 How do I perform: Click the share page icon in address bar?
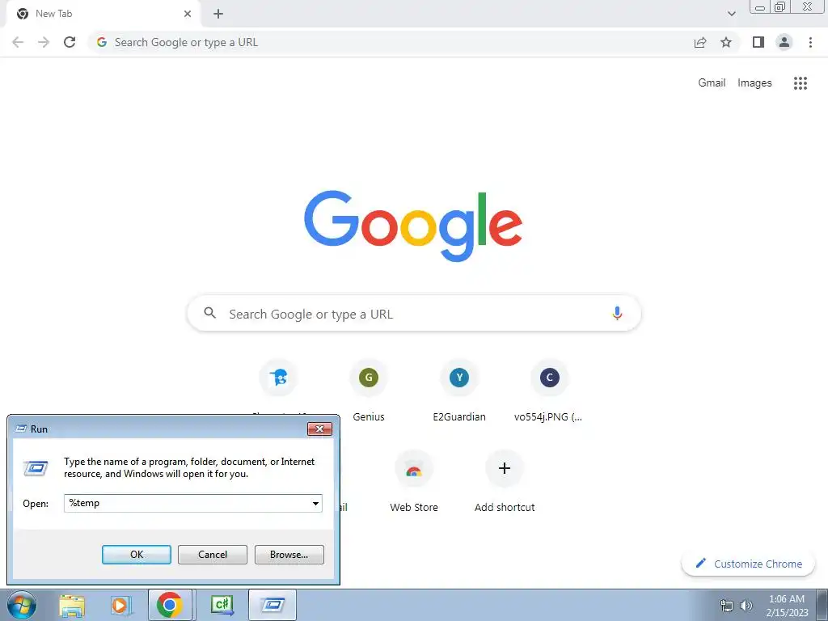click(x=700, y=42)
